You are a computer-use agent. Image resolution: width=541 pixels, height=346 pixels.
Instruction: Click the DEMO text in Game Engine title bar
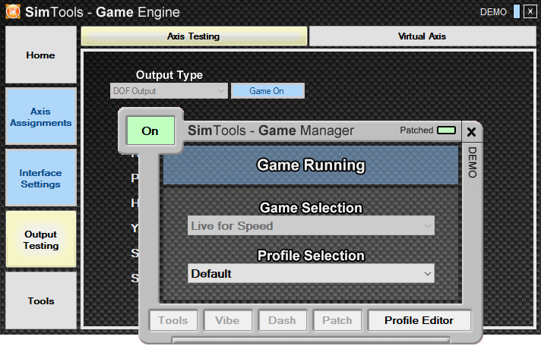(x=493, y=12)
